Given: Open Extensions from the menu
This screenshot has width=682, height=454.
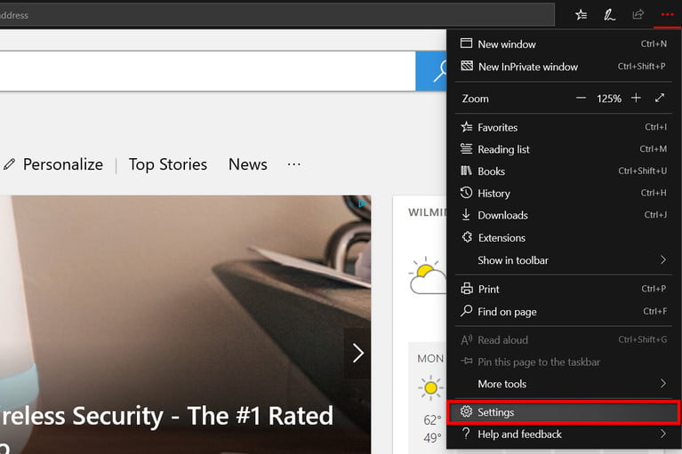Looking at the screenshot, I should 563,237.
